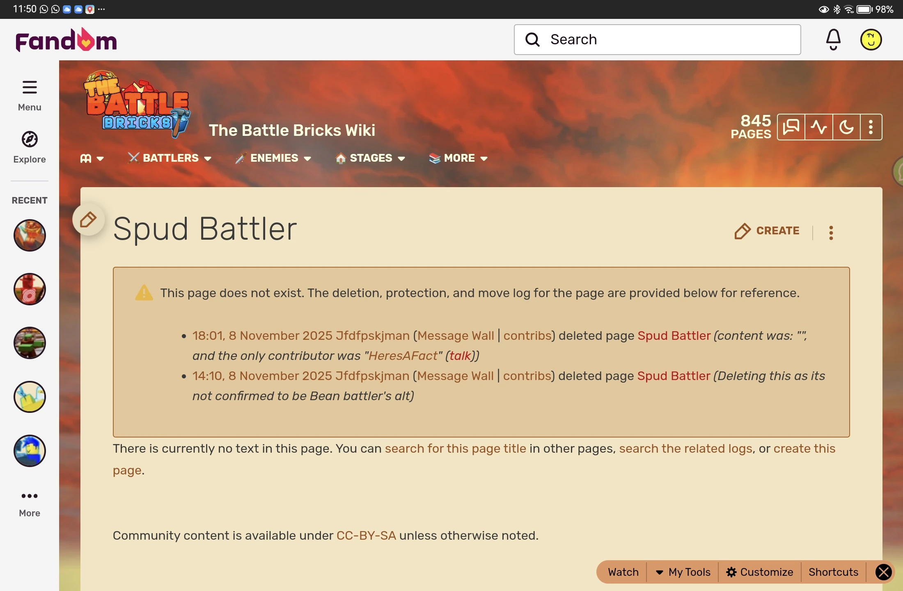903x591 pixels.
Task: Click the yellow user avatar icon
Action: pyautogui.click(x=871, y=40)
